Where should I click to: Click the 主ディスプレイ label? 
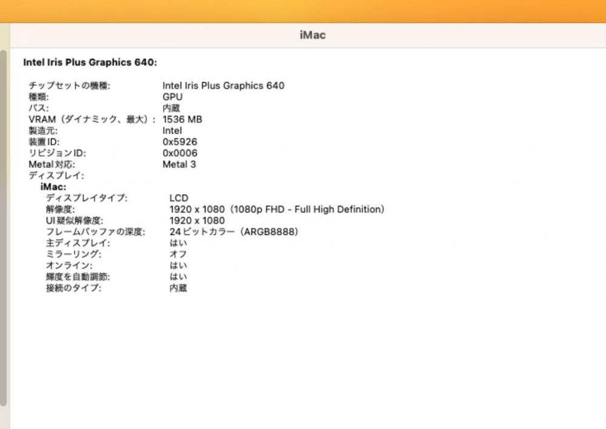click(x=78, y=243)
